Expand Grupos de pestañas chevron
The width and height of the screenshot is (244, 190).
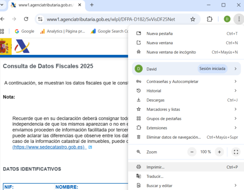[x=235, y=118]
